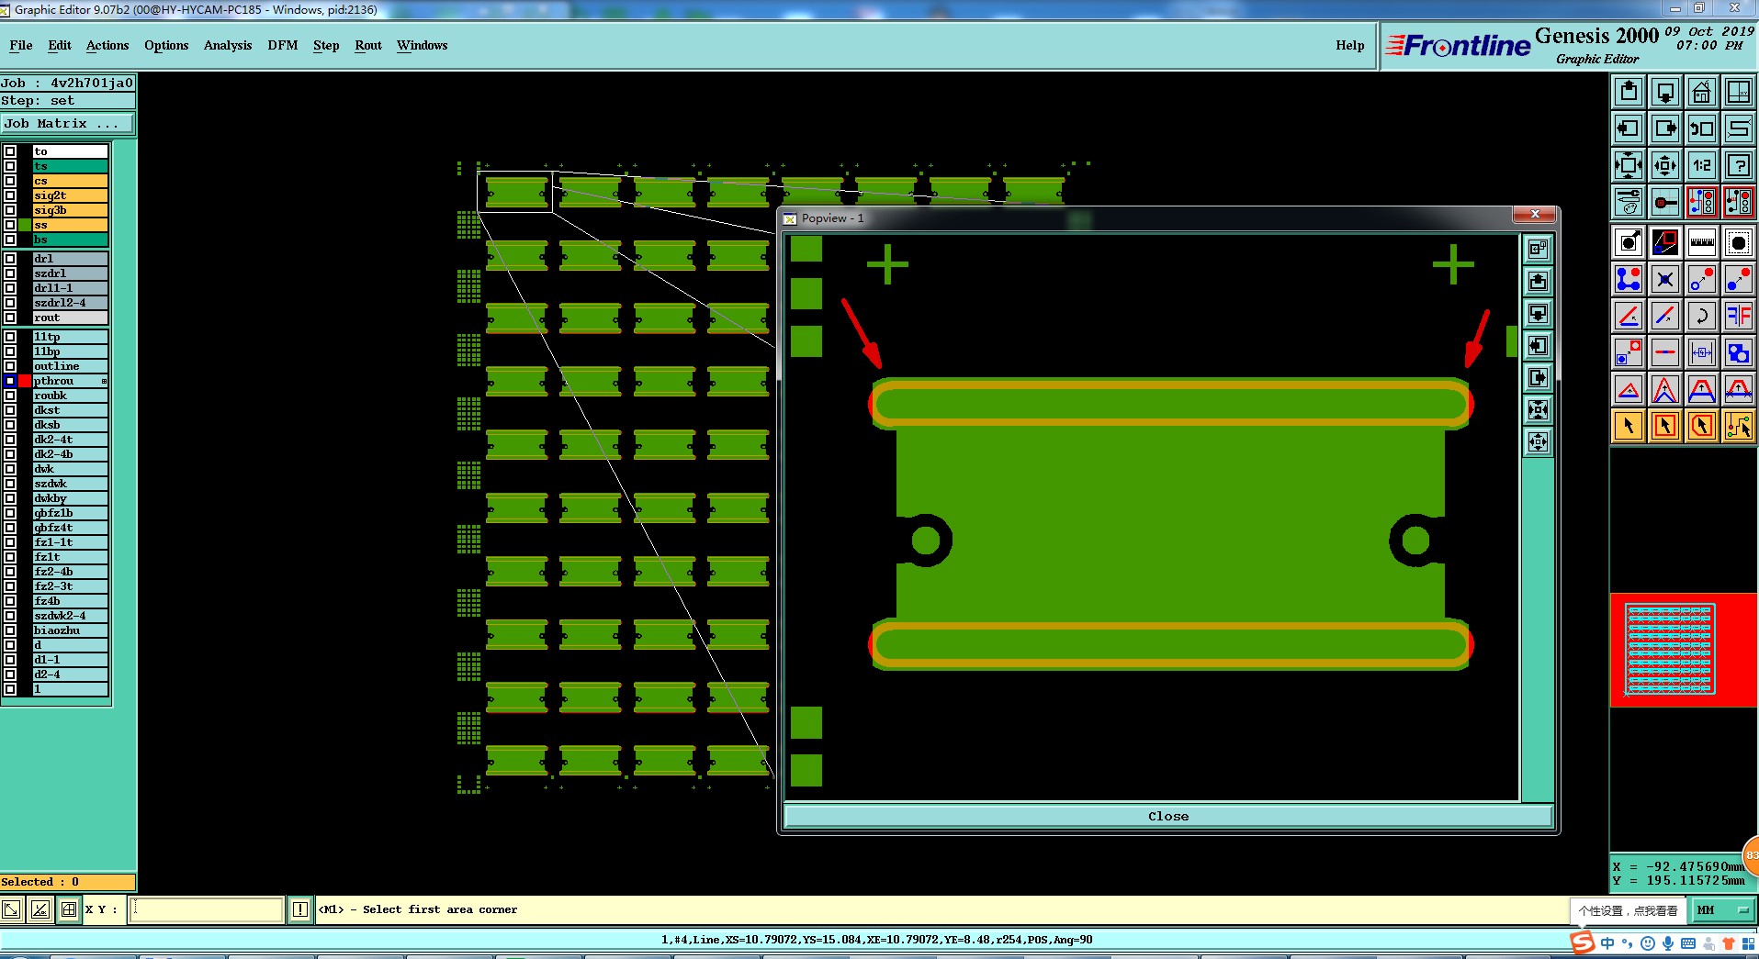Click the Close button in Popview

(1167, 816)
